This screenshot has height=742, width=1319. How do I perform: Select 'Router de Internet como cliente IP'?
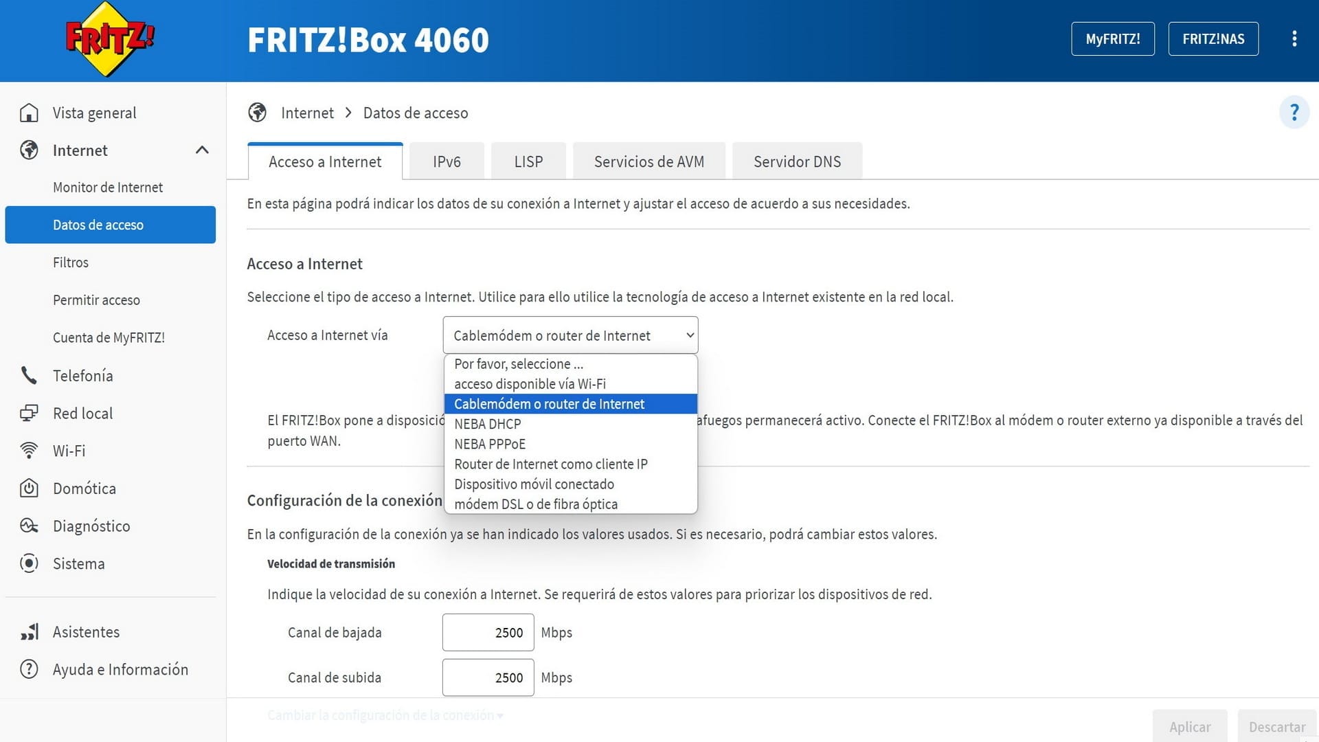[x=571, y=464]
